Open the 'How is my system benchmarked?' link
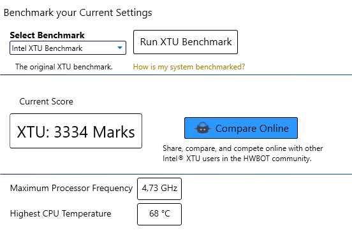 [189, 67]
